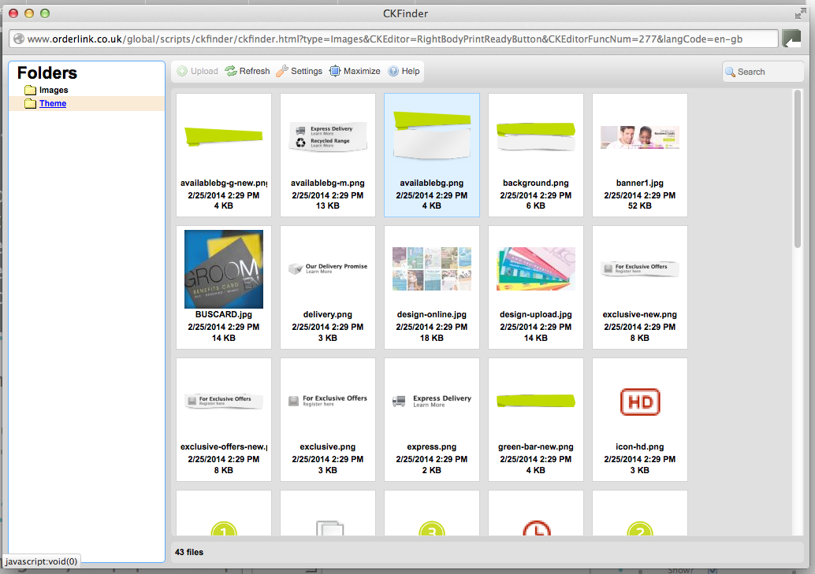Select the icon-hd.png HD thumbnail
This screenshot has height=574, width=815.
coord(640,402)
